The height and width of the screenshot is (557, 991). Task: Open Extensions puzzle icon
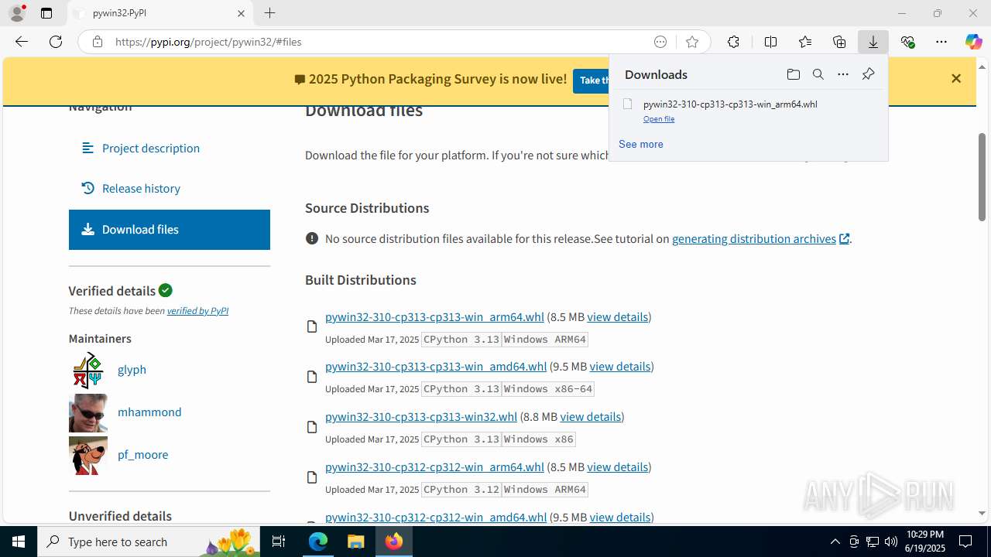click(733, 42)
